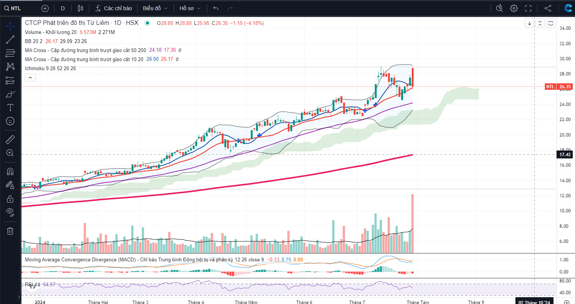Click the 5.573M volume value
575x304 pixels.
coord(88,32)
